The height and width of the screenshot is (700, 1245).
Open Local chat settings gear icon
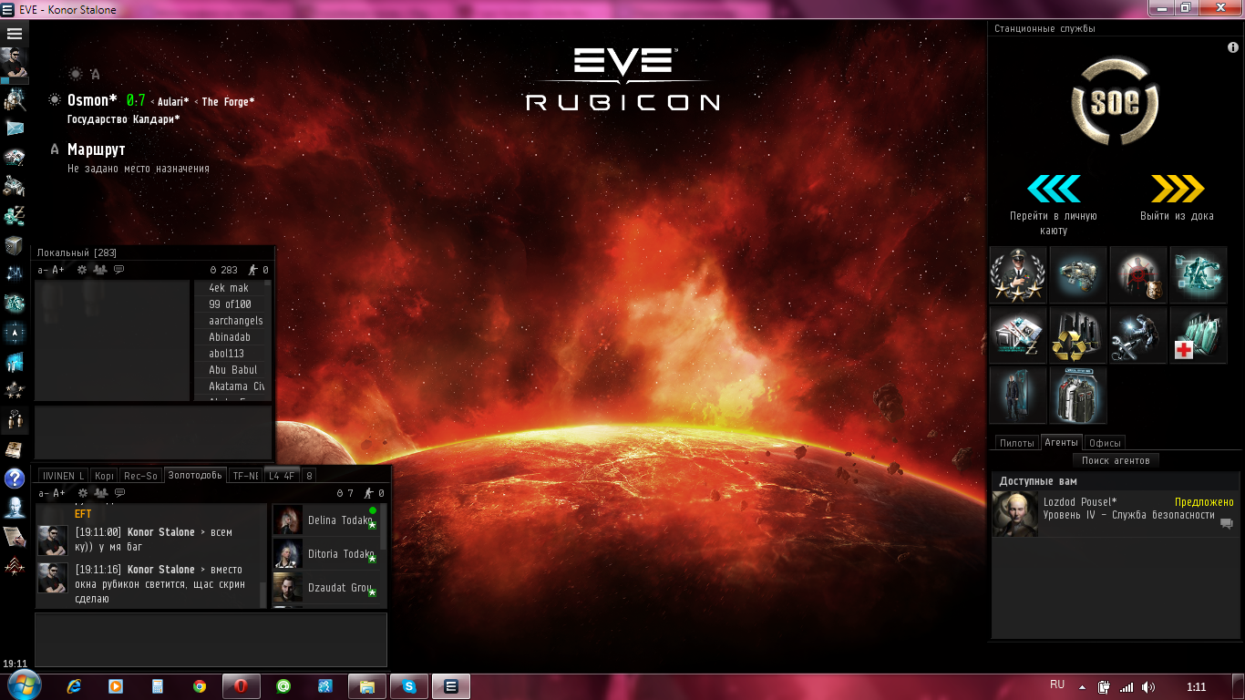[82, 270]
